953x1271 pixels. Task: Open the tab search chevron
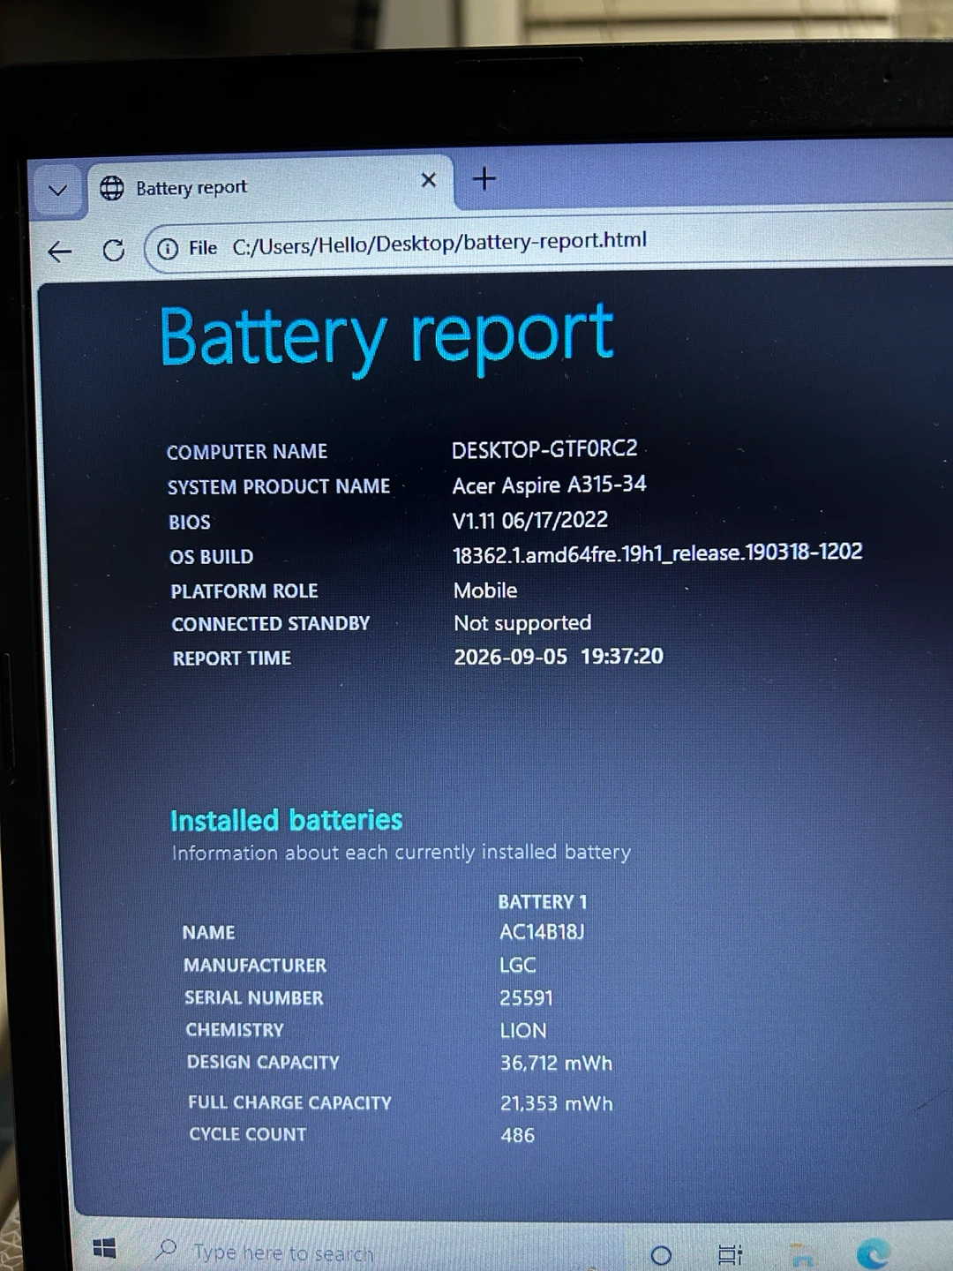tap(58, 190)
